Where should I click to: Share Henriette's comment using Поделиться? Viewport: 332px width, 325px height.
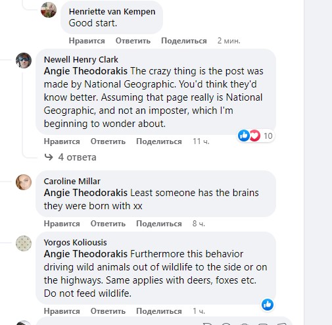[x=184, y=41]
